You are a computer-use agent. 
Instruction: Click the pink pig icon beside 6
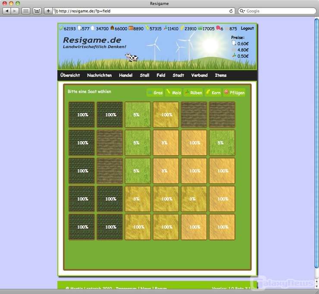click(218, 28)
